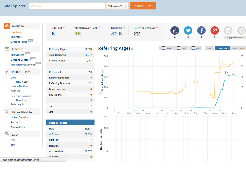Click the .net count 2

point(91,106)
